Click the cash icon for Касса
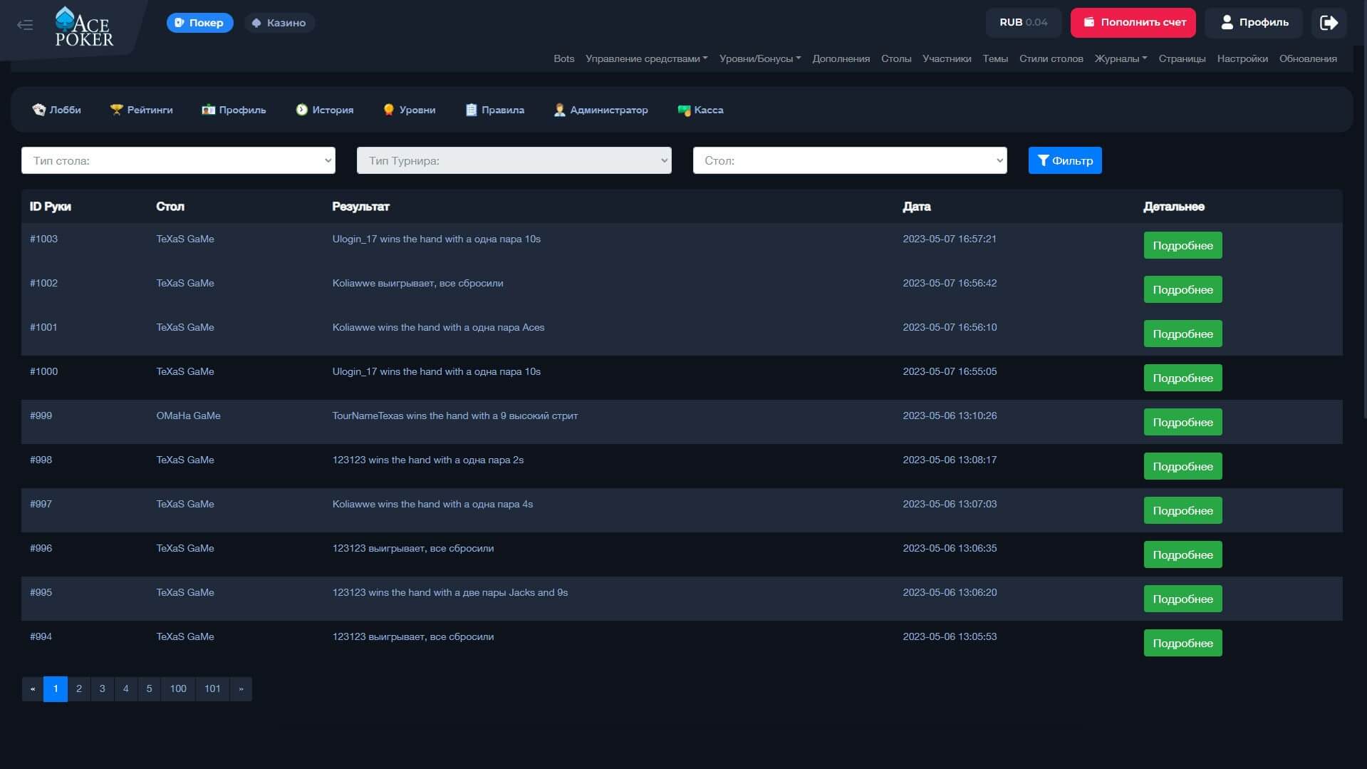Screen dimensions: 1367x769 pos(684,110)
